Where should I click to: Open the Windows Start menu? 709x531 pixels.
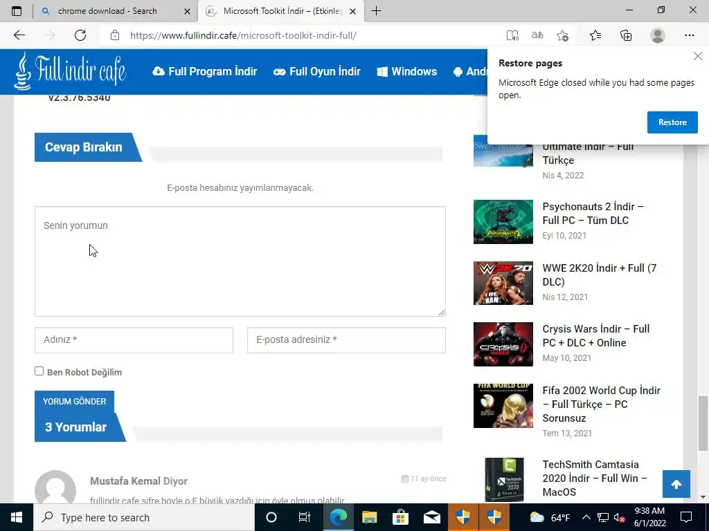(17, 517)
